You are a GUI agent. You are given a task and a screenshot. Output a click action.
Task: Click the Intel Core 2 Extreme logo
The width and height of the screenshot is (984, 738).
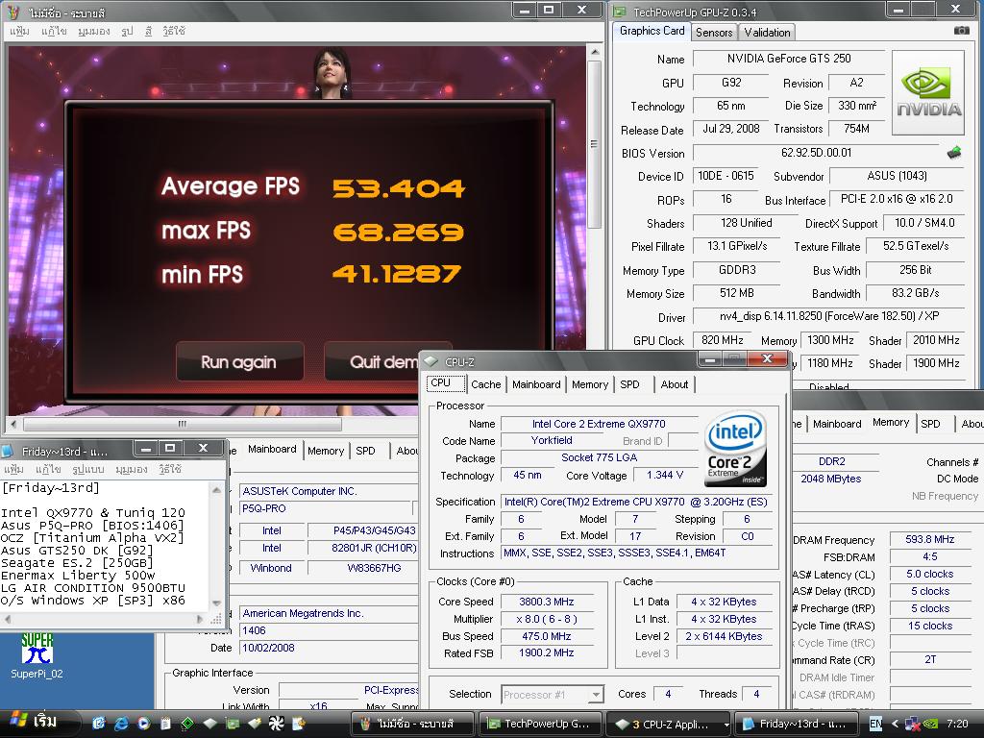735,450
